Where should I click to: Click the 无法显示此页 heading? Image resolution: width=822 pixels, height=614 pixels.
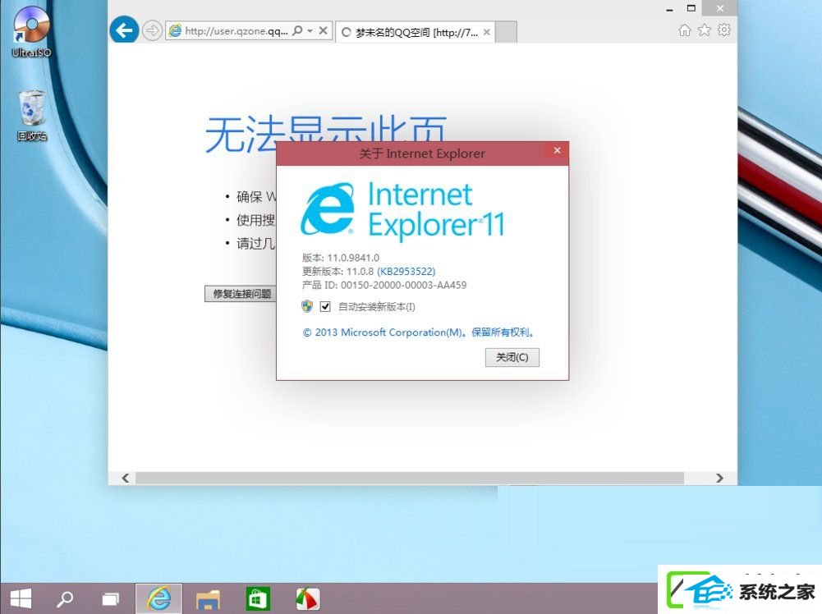pyautogui.click(x=325, y=134)
